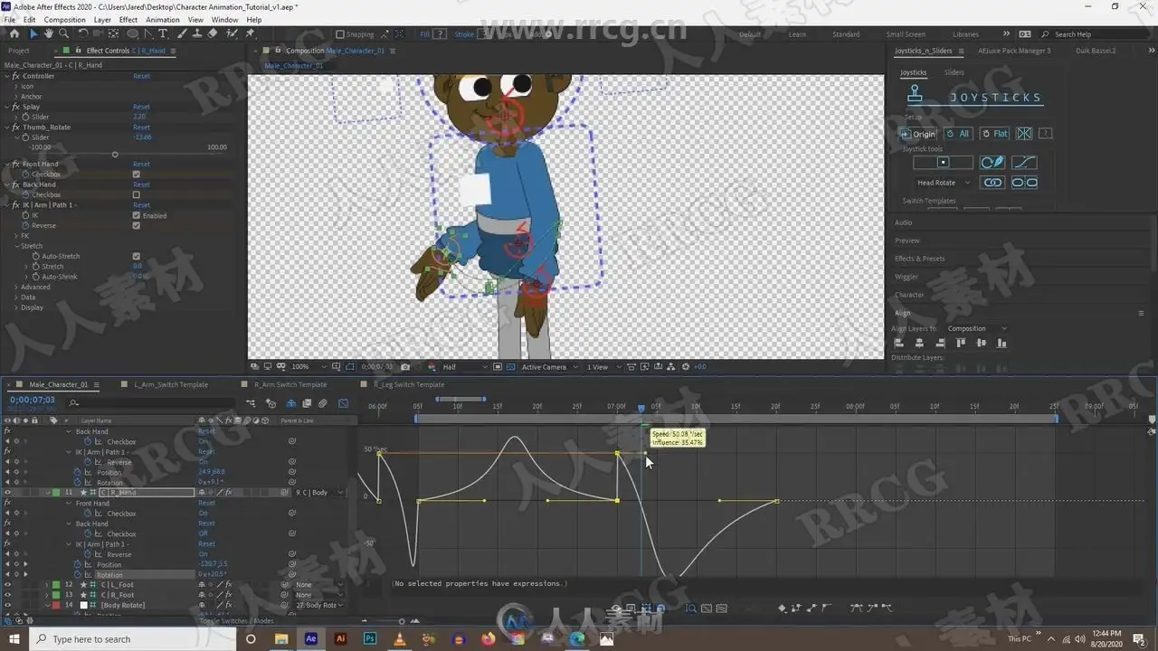Open the Animation menu
Viewport: 1158px width, 651px height.
tap(163, 19)
